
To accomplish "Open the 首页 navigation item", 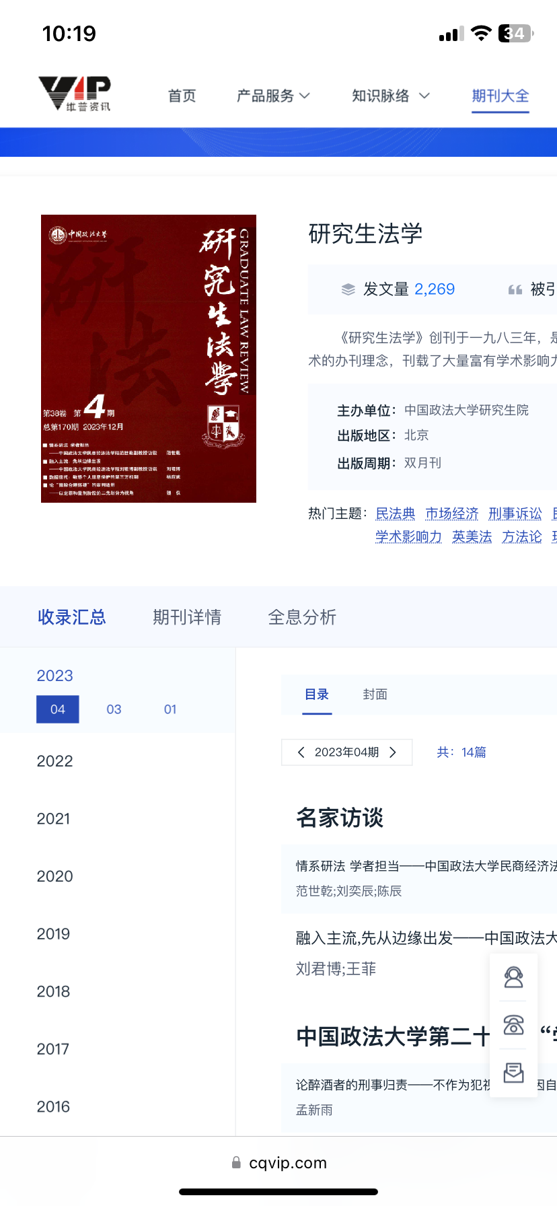I will point(182,96).
